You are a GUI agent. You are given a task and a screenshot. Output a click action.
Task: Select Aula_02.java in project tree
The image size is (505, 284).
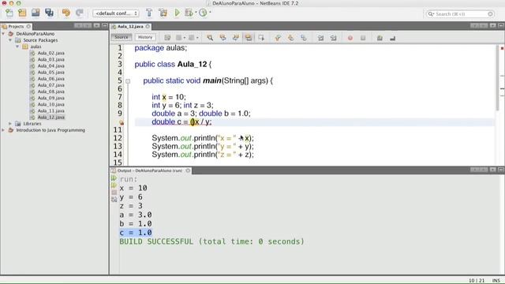coord(50,53)
